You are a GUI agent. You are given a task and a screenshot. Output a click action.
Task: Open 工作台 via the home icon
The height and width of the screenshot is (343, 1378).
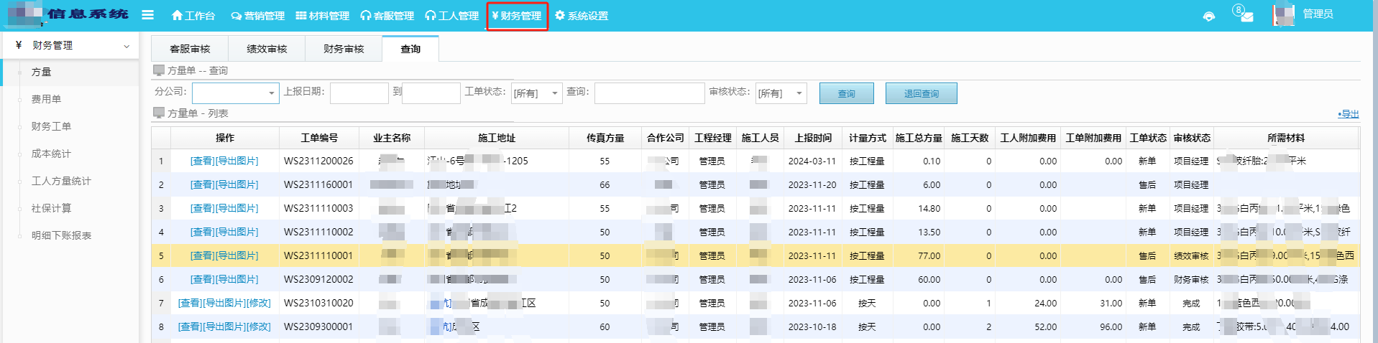click(x=193, y=16)
